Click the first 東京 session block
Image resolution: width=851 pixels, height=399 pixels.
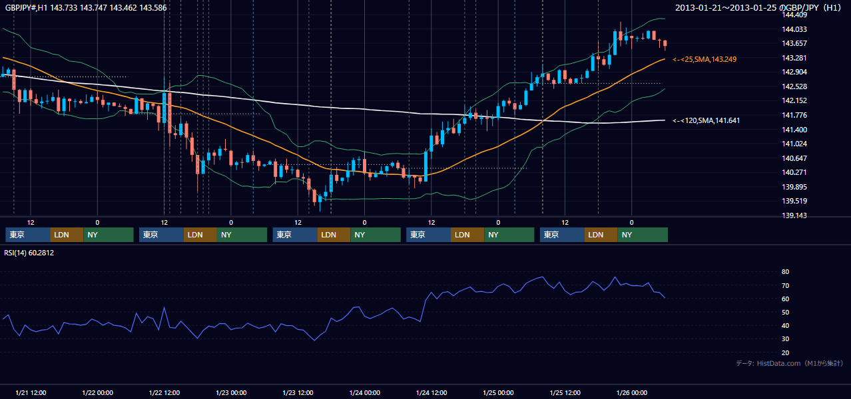click(x=28, y=235)
